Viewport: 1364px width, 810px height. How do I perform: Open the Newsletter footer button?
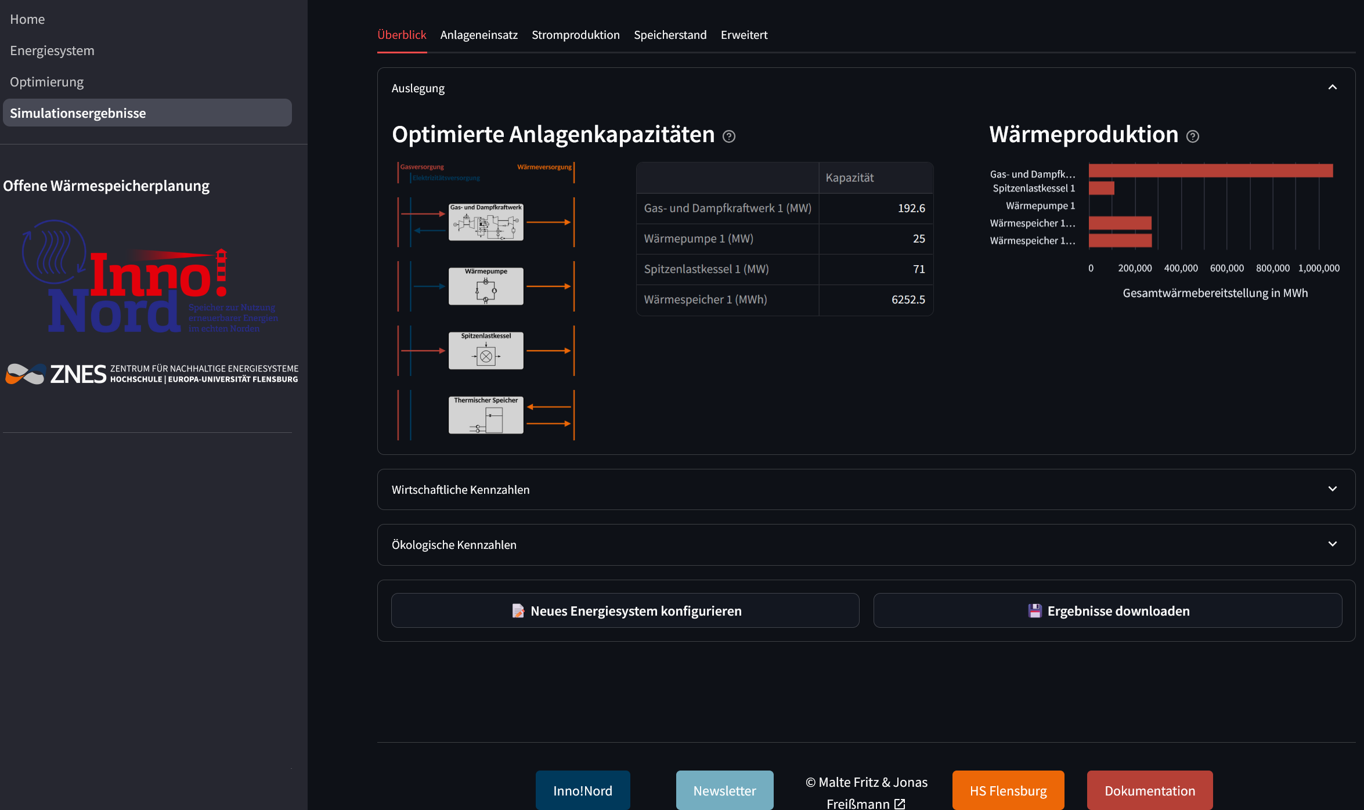(724, 790)
